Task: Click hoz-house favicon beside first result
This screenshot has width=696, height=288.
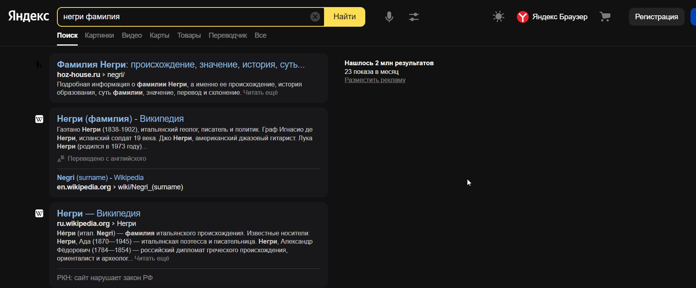Action: coord(39,65)
